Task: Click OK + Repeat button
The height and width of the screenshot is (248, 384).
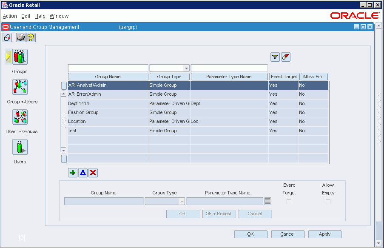Action: tap(219, 214)
